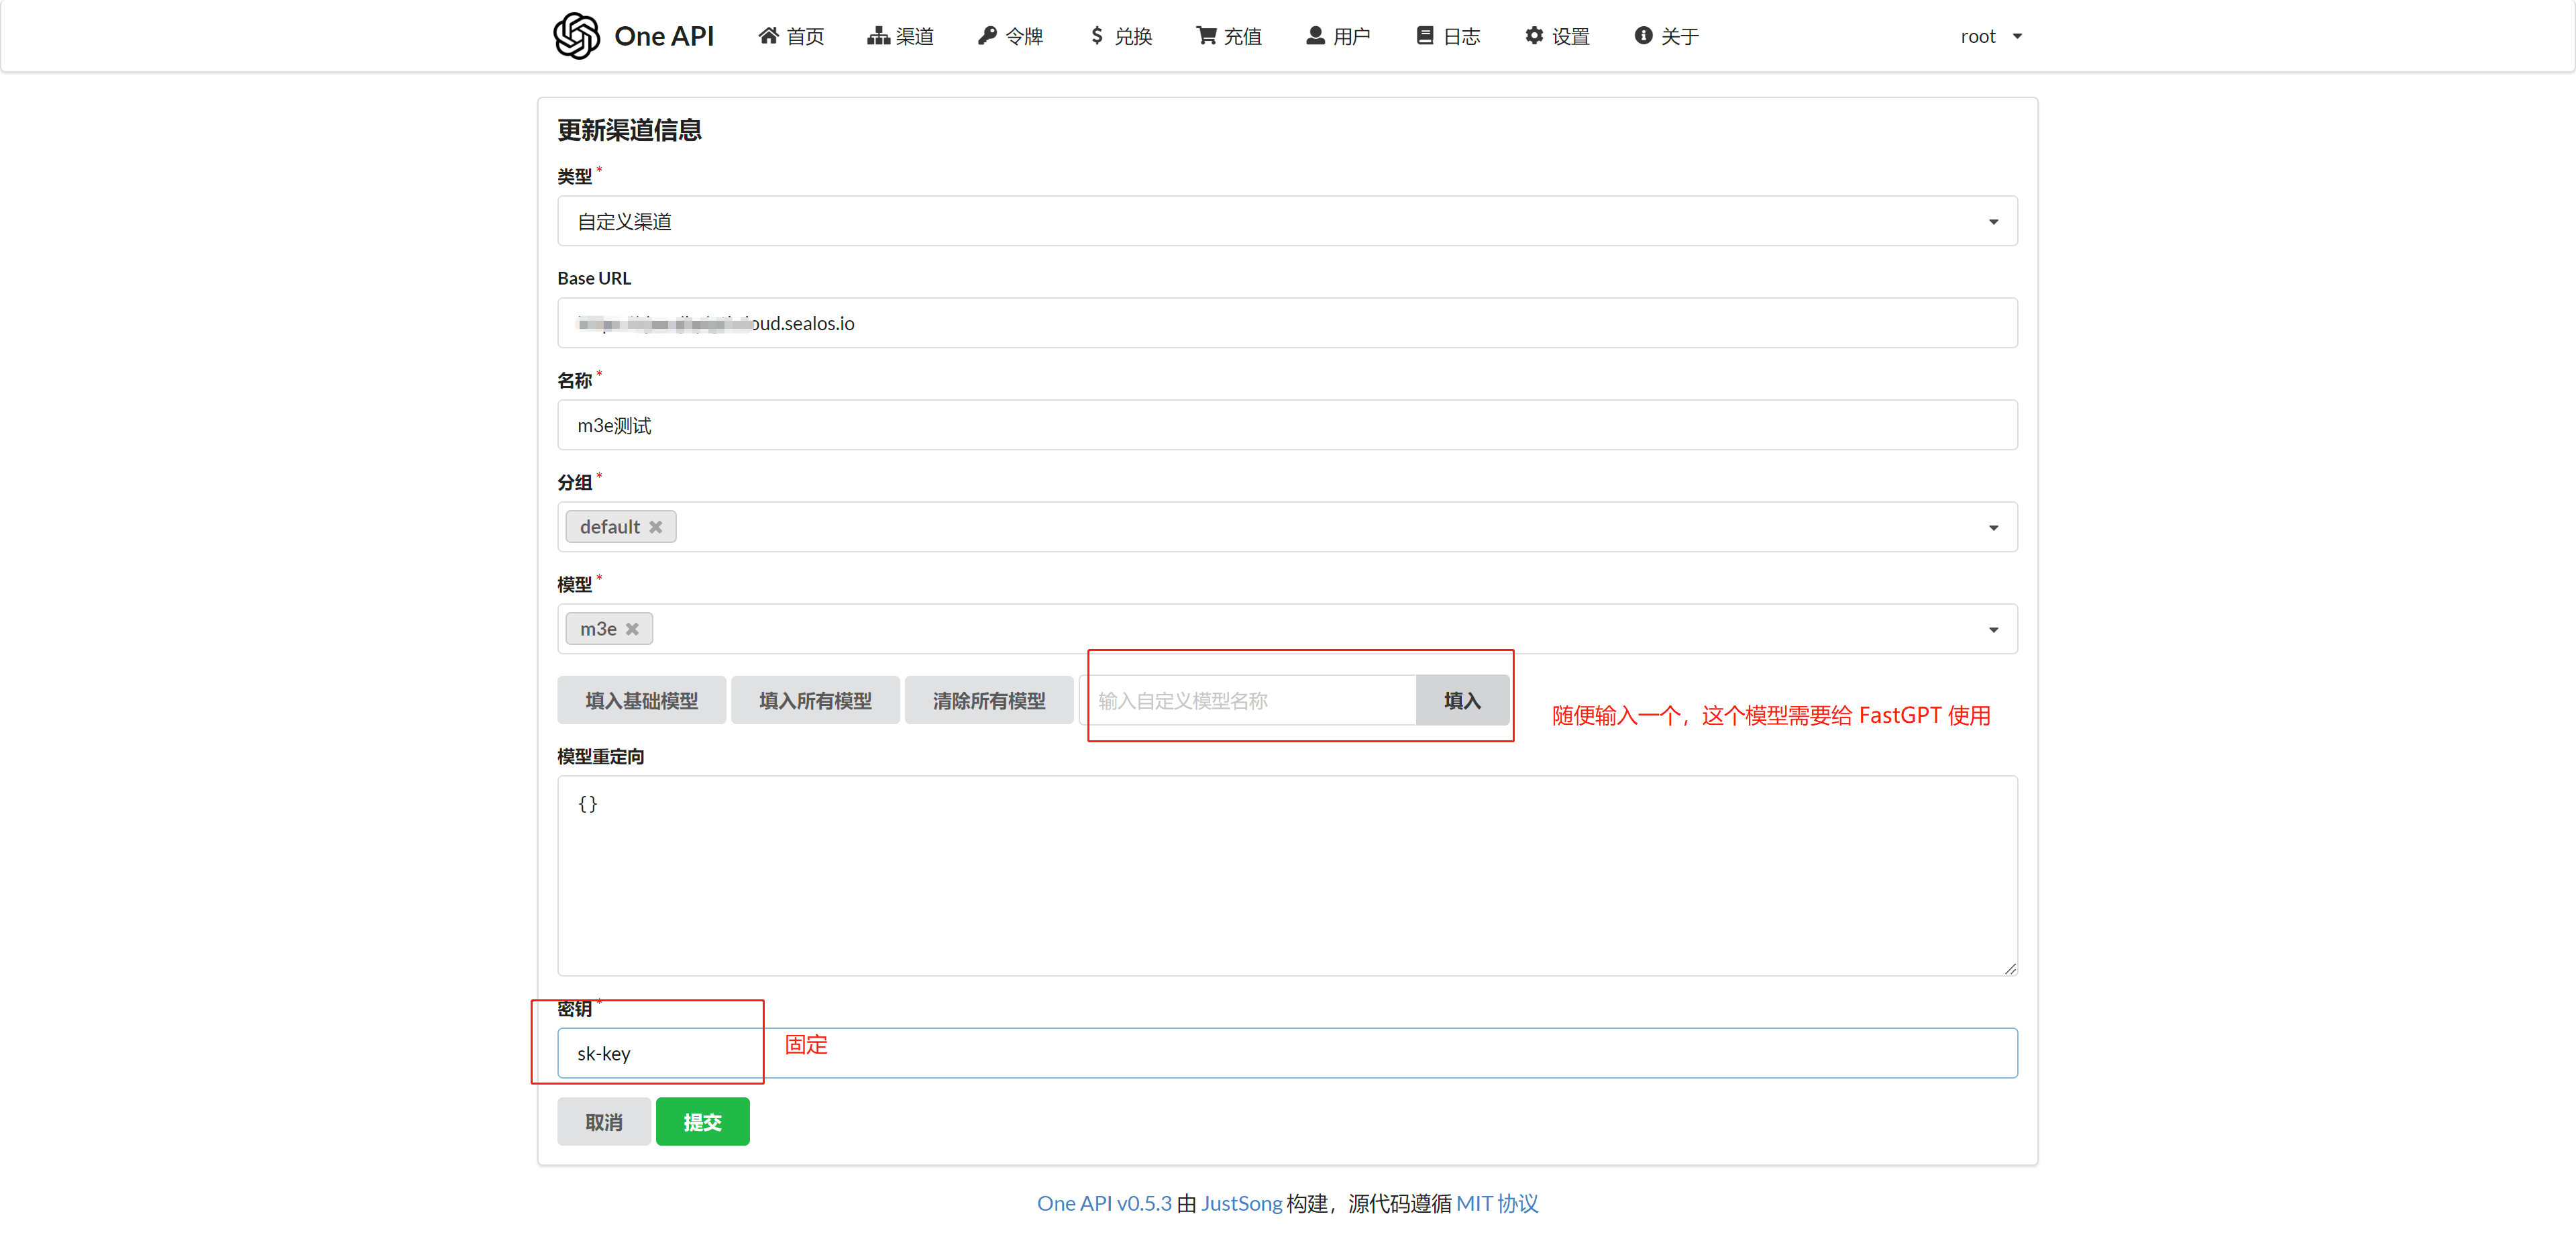
Task: Click 填入所有模型 to fill all models
Action: coord(815,699)
